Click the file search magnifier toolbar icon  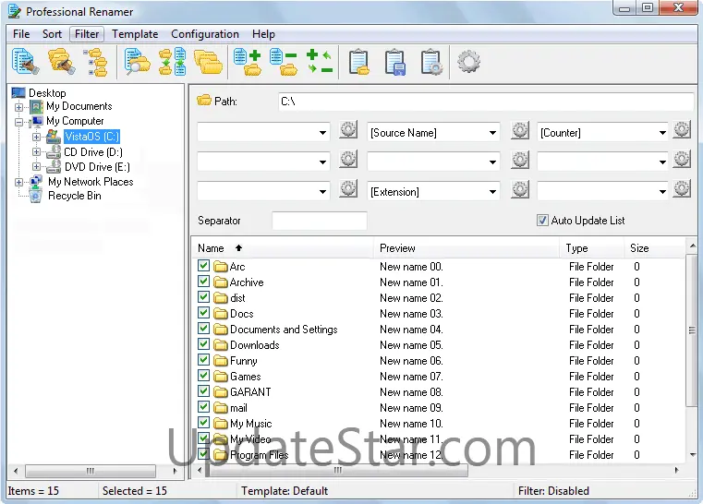pyautogui.click(x=138, y=61)
